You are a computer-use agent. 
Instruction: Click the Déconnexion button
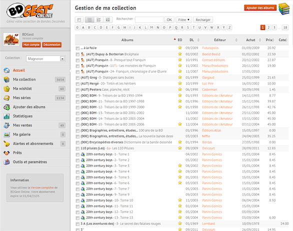pos(52,44)
